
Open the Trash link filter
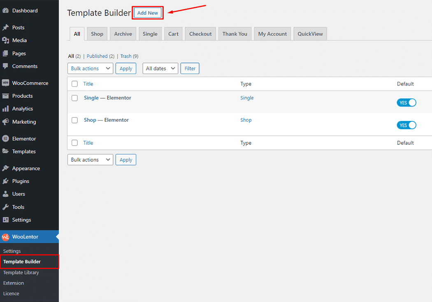(x=126, y=56)
